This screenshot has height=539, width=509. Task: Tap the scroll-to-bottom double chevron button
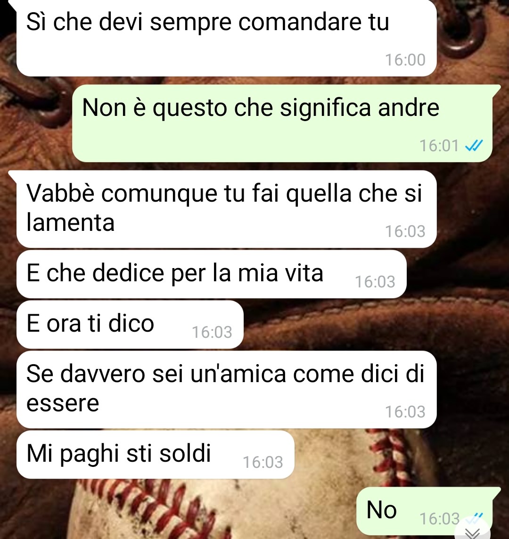(473, 532)
